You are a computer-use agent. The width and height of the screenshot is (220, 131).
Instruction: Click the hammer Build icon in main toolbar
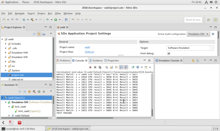pos(32,20)
